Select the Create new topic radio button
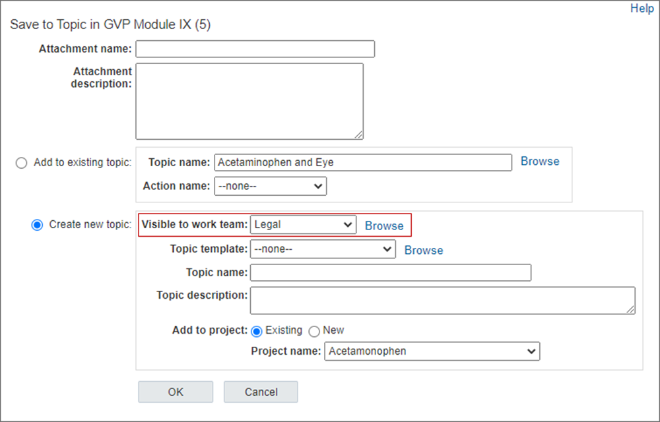This screenshot has height=422, width=660. click(37, 225)
